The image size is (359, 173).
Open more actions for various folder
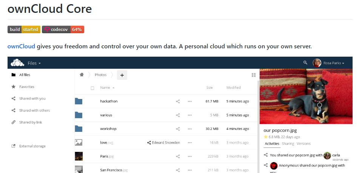coord(190,115)
